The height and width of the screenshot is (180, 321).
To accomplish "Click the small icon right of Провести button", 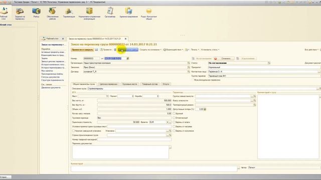I will click(x=115, y=49).
